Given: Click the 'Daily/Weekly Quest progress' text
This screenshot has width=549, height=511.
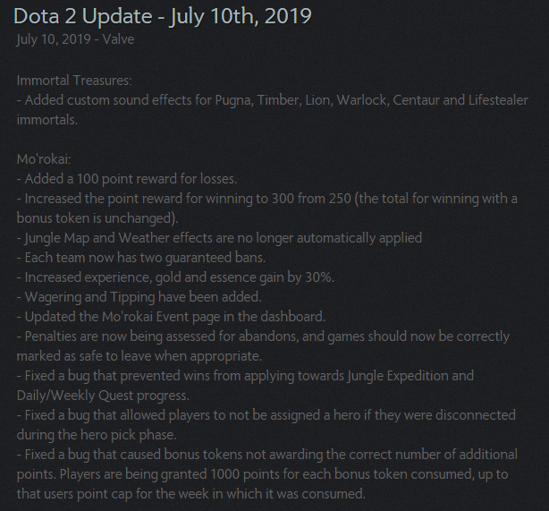Looking at the screenshot, I should click(x=103, y=396).
